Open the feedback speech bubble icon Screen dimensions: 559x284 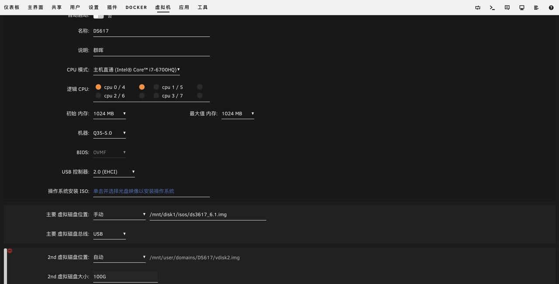click(507, 7)
